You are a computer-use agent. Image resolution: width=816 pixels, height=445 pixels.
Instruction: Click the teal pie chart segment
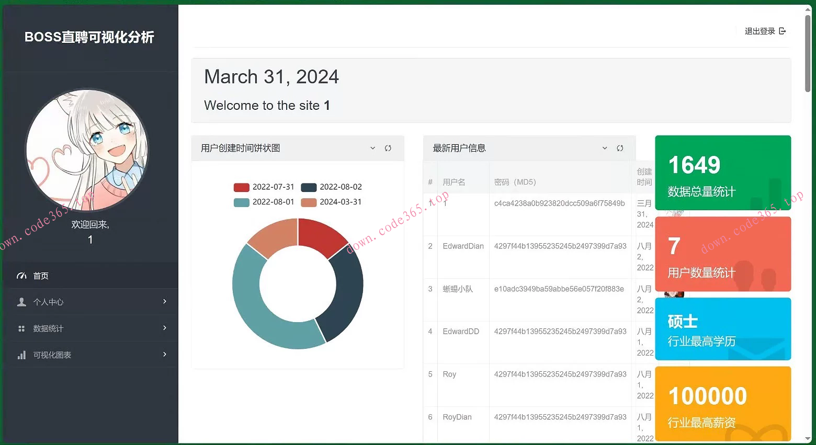click(256, 303)
